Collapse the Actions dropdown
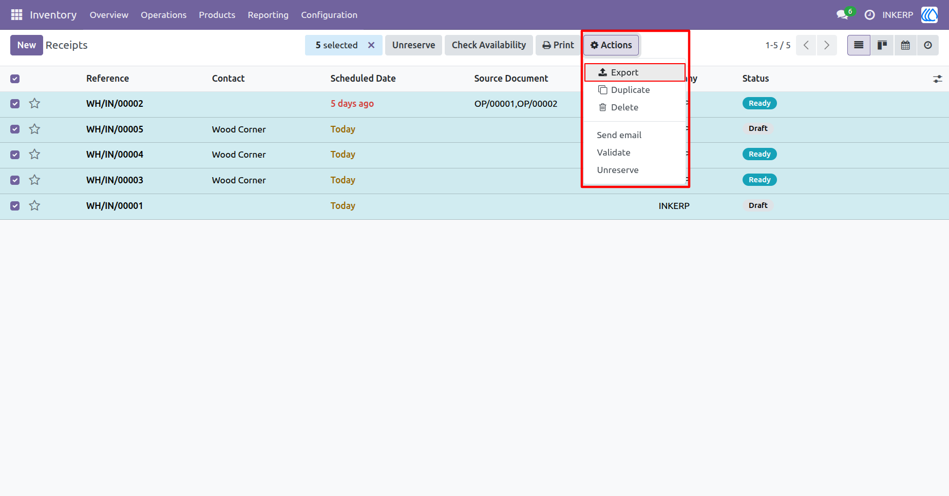This screenshot has height=496, width=949. (x=611, y=45)
